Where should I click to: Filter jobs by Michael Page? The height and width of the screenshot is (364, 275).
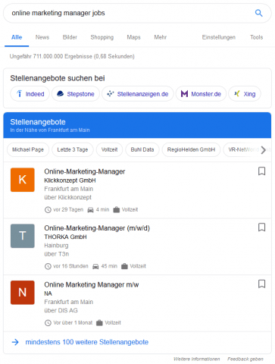coord(28,149)
